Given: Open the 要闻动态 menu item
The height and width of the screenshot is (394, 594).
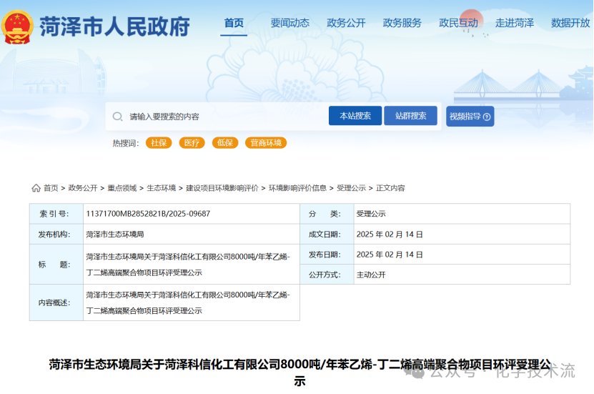Looking at the screenshot, I should 289,23.
